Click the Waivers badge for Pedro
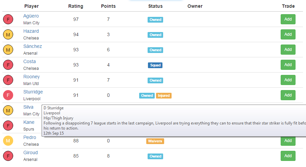Viewport: 306px width, 167px height. [x=155, y=141]
